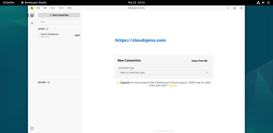This screenshot has height=133, width=273.
Task: Close the Beekeeper Studio window
Action: click(241, 8)
